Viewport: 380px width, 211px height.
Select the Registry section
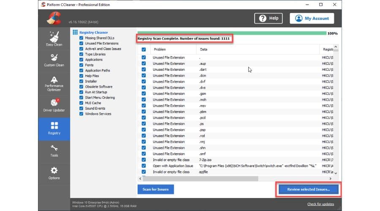(54, 129)
